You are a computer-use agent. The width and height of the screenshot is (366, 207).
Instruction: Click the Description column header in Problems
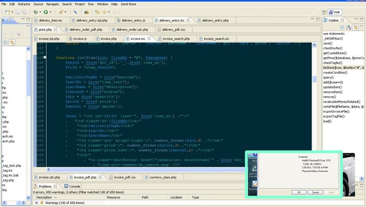(44, 197)
